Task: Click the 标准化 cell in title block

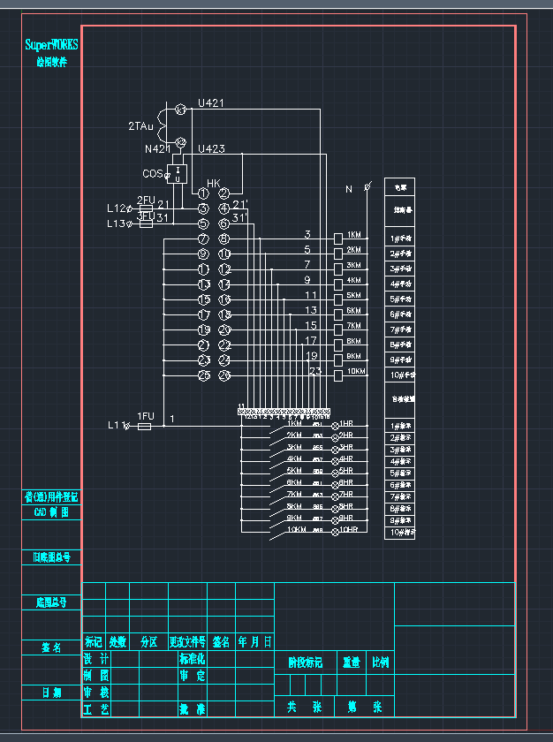Action: [192, 659]
